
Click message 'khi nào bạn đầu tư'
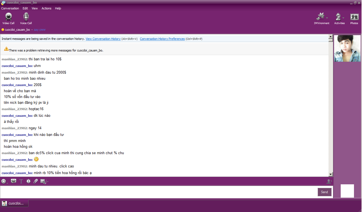click(x=49, y=135)
